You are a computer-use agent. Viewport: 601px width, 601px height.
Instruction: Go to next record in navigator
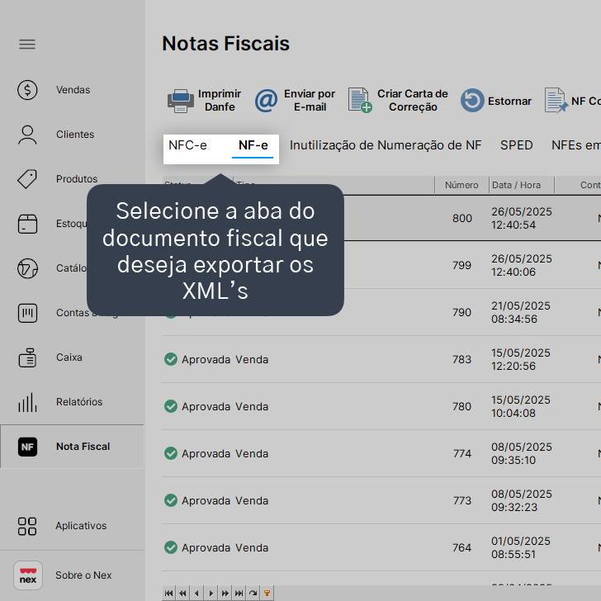tap(211, 593)
